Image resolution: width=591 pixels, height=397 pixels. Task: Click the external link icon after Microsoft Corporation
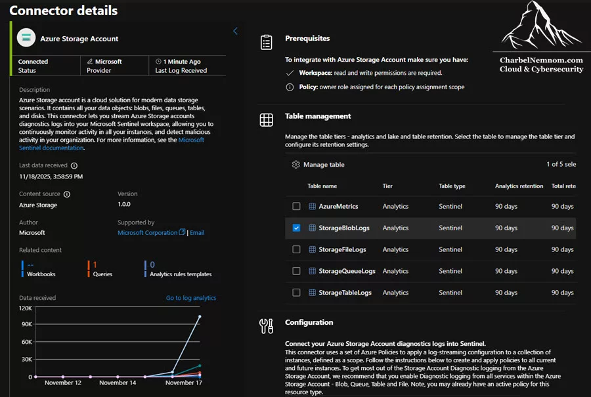click(182, 232)
